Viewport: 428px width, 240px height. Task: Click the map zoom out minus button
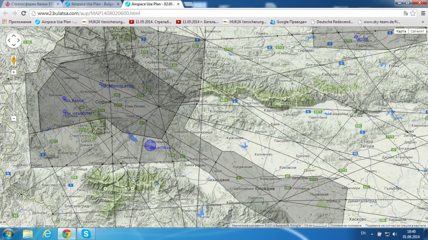14,119
